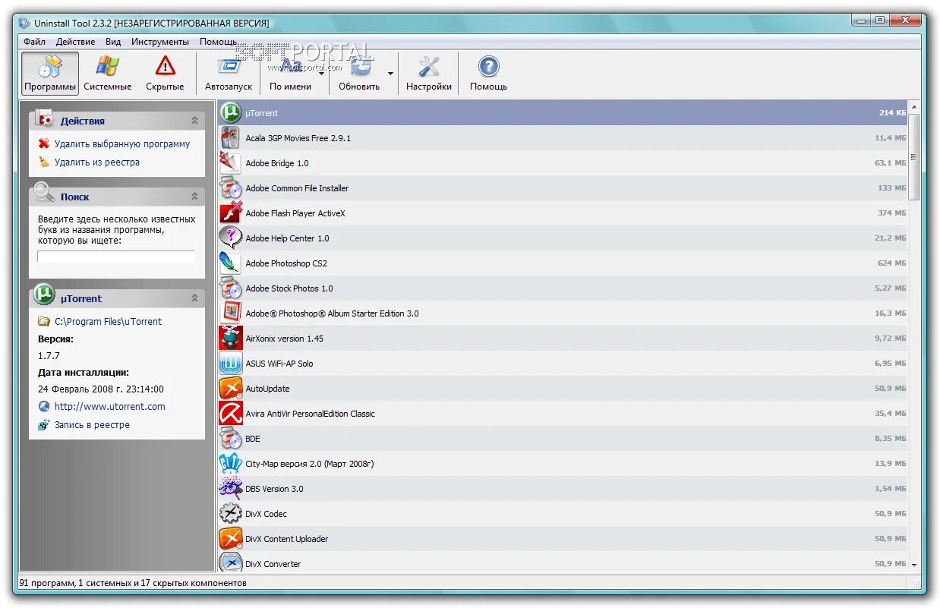Screen dimensions: 940x608
Task: Open the Инструменты menu
Action: (160, 42)
